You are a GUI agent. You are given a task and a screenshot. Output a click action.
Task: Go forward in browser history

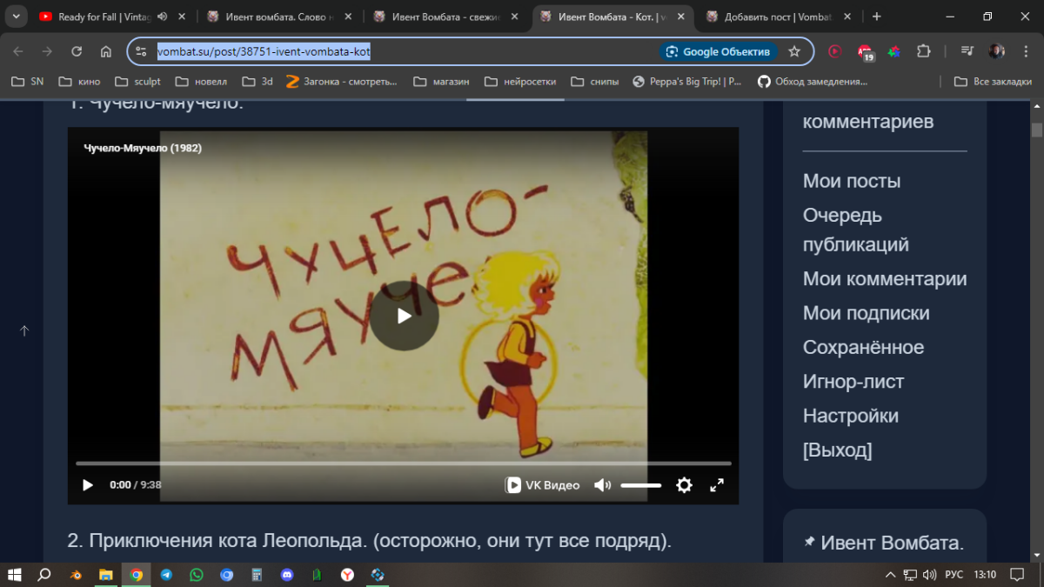47,51
